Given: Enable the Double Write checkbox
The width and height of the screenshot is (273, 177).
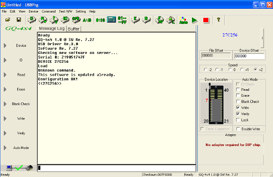Looking at the screenshot, I should point(238,129).
